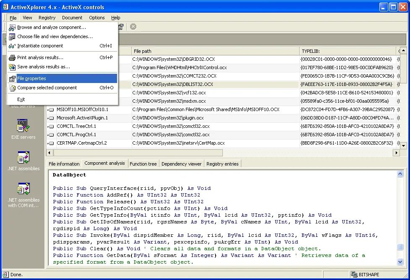Click the TYPELIB: column header
This screenshot has width=410, height=280.
pos(348,51)
